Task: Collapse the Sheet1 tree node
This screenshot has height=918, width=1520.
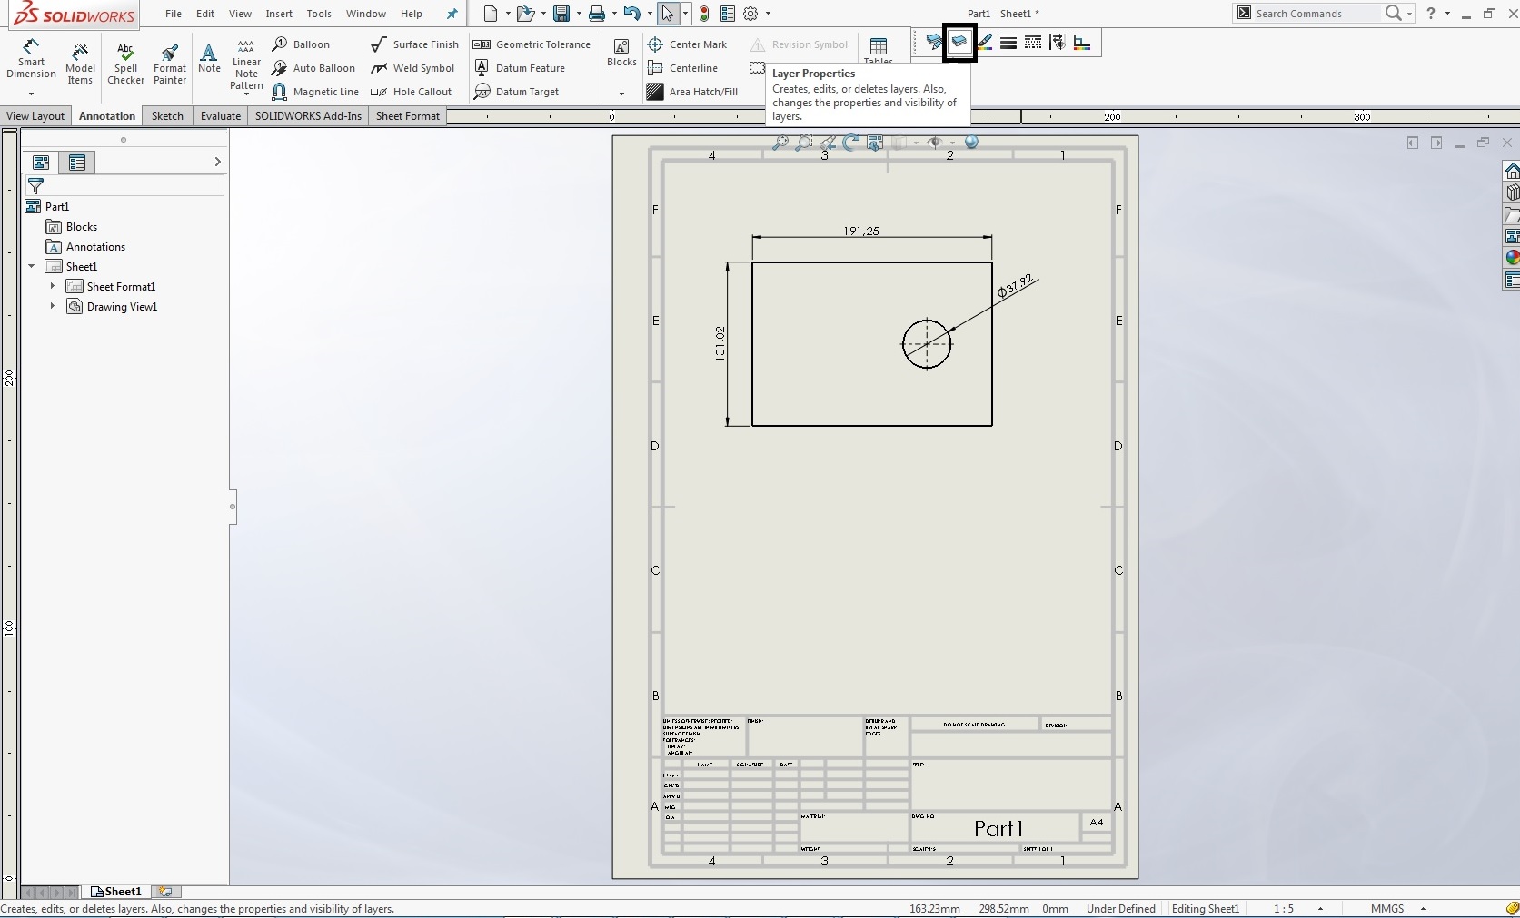Action: point(32,267)
